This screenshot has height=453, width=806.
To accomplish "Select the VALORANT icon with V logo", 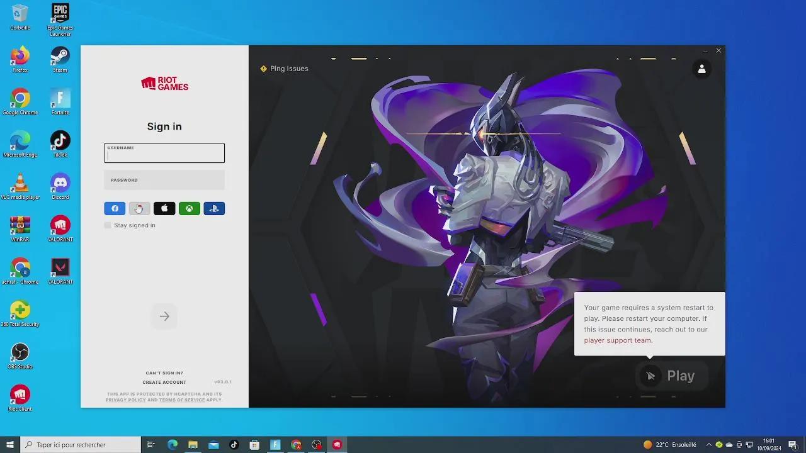I will [60, 271].
